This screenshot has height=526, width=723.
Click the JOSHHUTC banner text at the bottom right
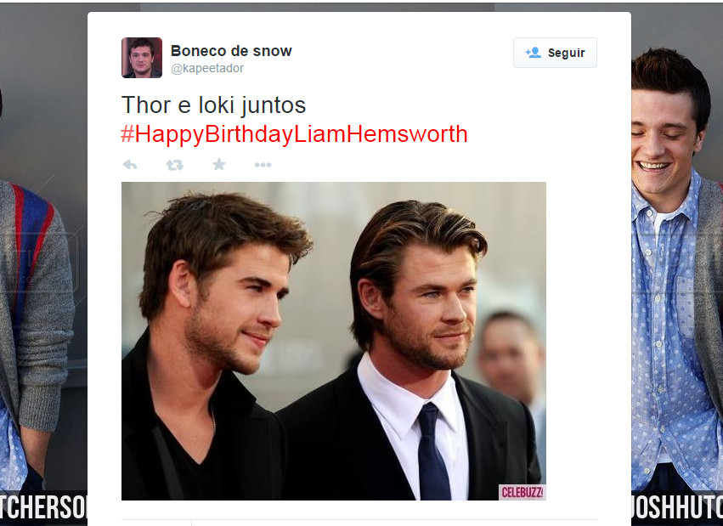coord(677,508)
